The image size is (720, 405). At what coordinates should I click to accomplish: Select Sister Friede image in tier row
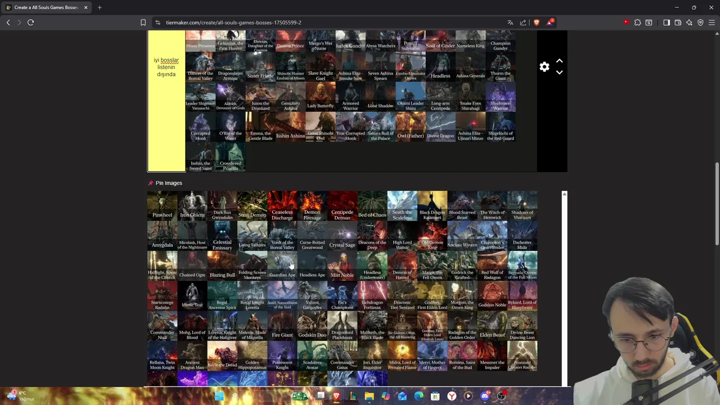260,67
